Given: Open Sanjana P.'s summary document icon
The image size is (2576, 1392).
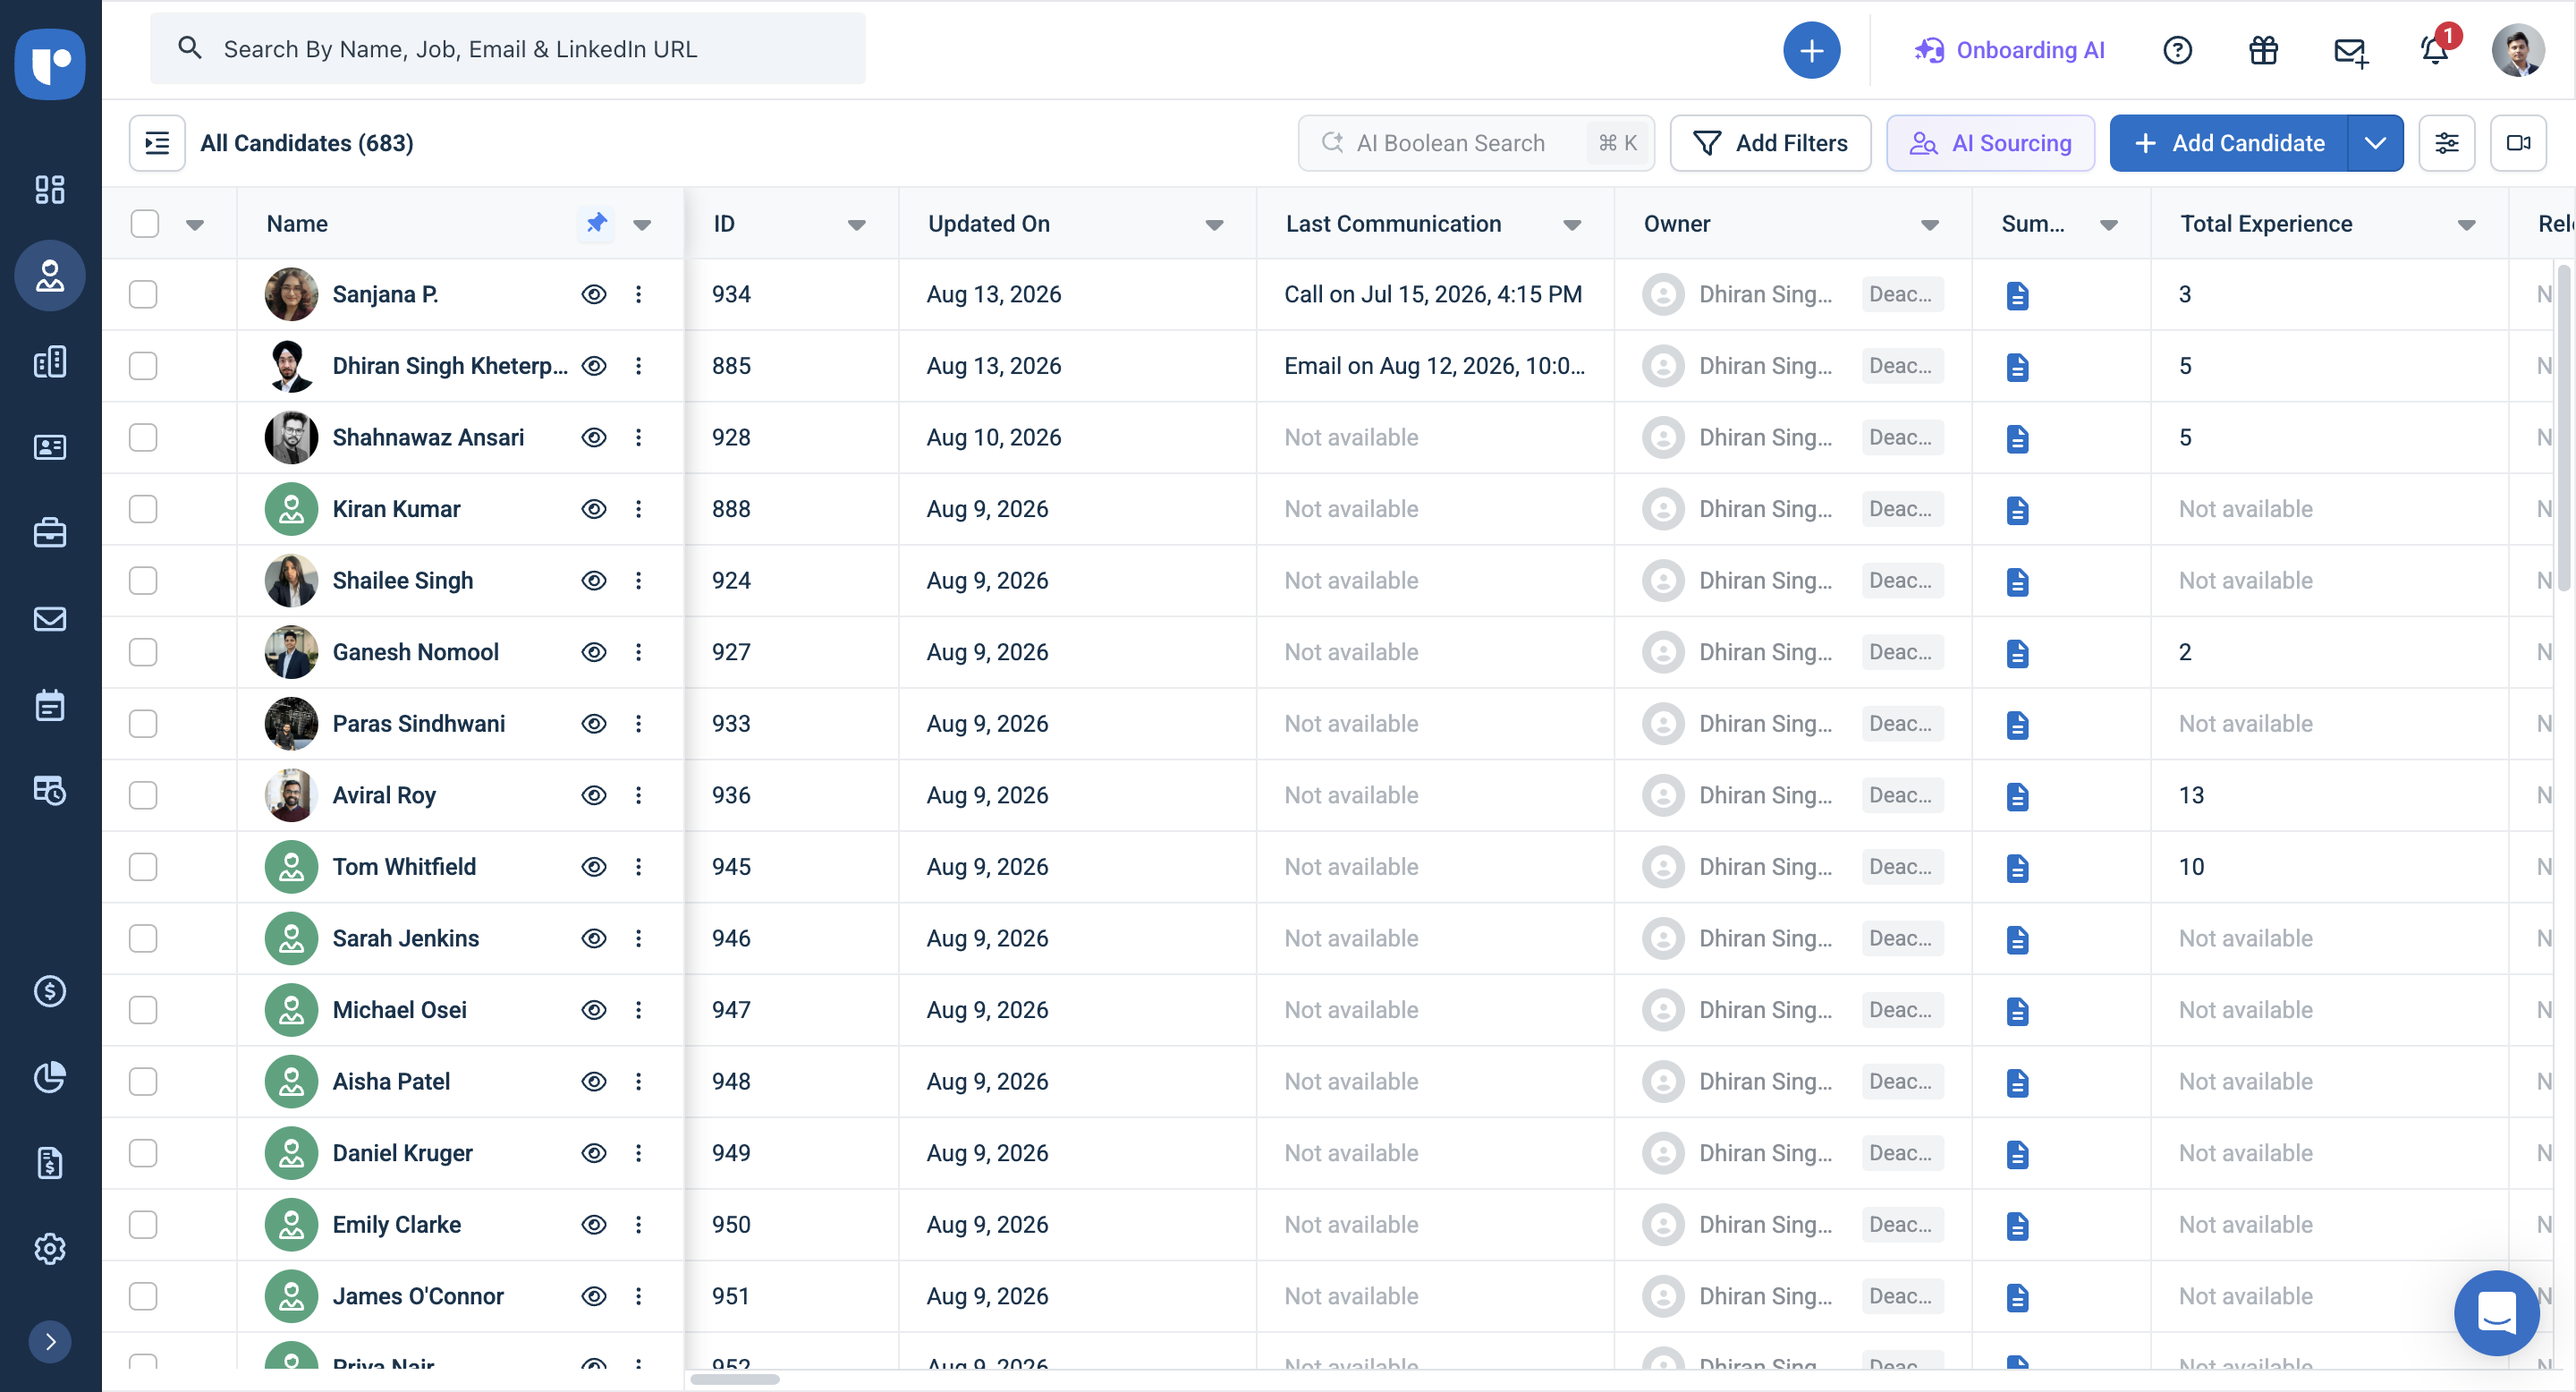Looking at the screenshot, I should (2017, 295).
